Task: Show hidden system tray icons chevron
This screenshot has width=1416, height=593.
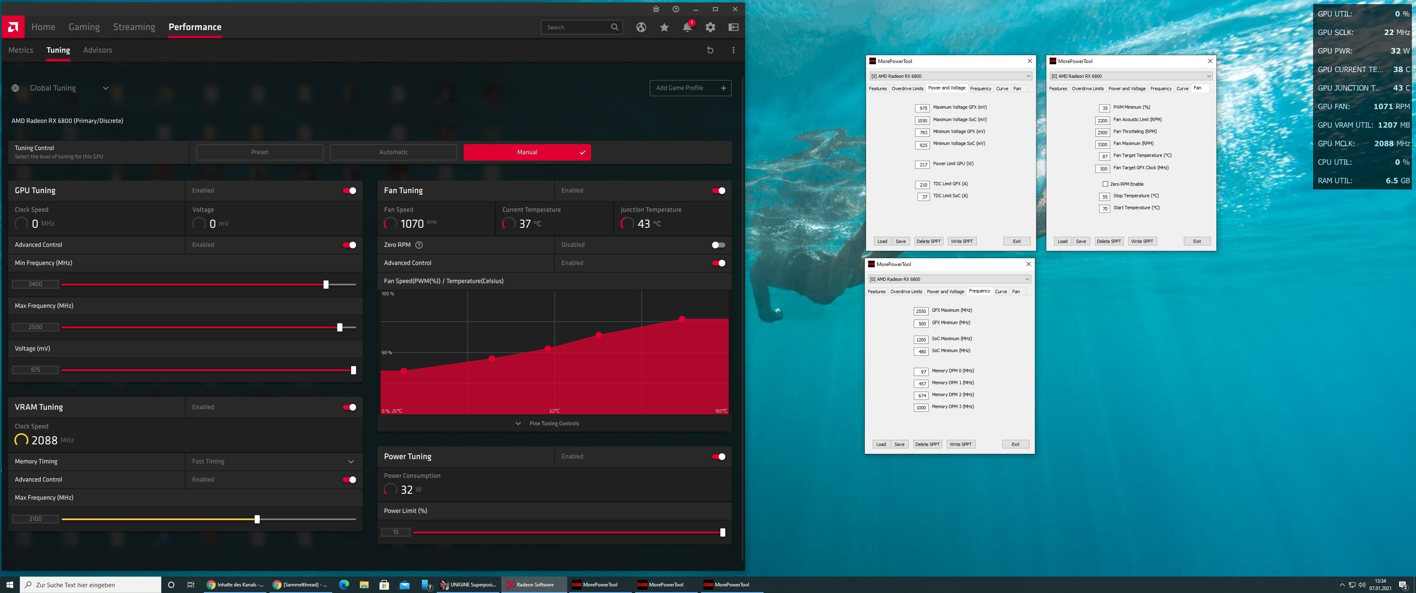Action: pyautogui.click(x=1342, y=585)
